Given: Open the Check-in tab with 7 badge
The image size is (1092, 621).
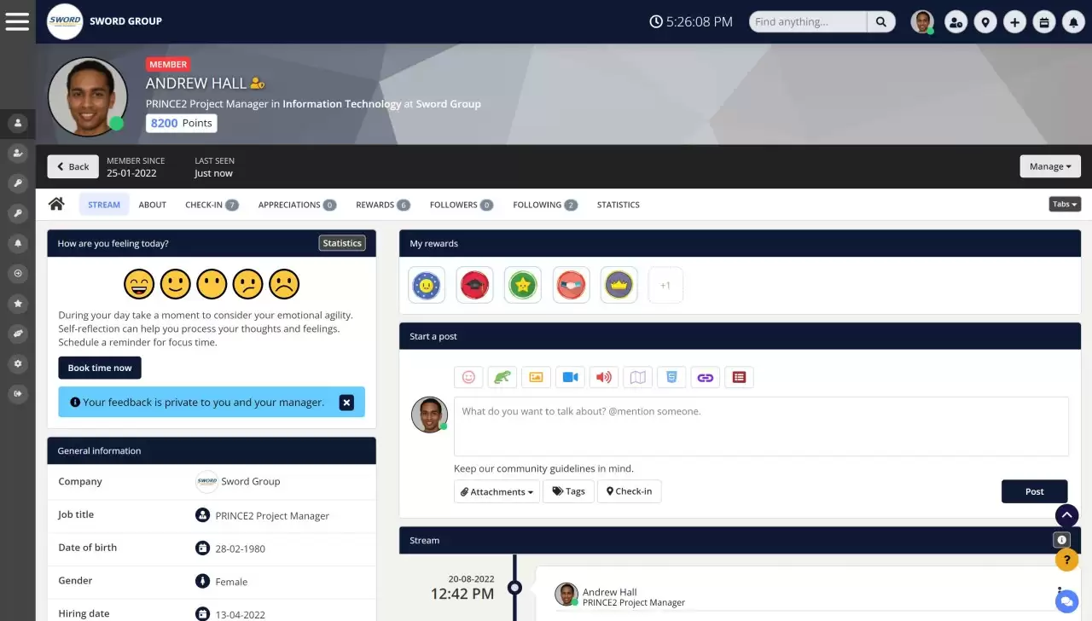Looking at the screenshot, I should (212, 204).
